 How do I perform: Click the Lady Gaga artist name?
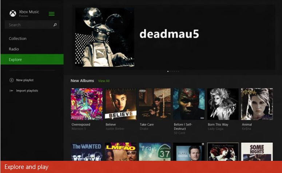(x=215, y=129)
